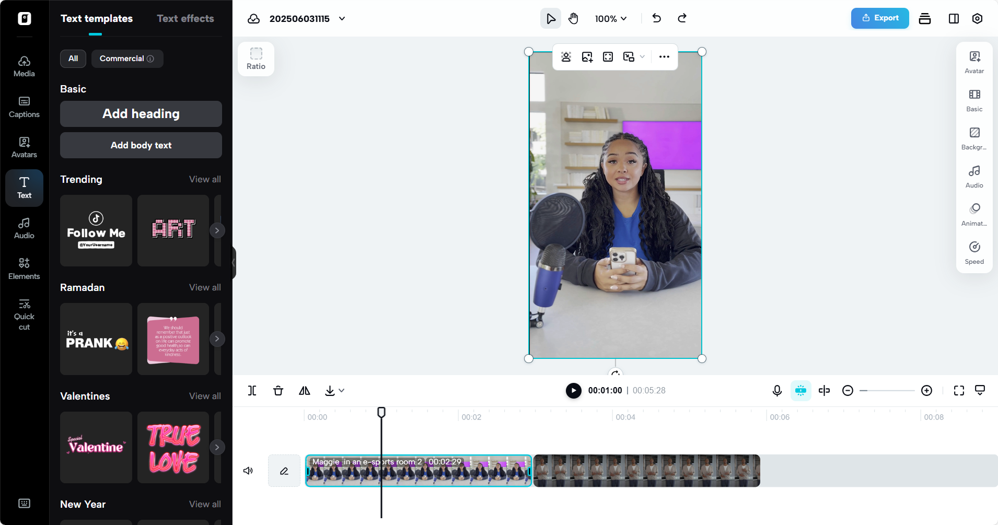This screenshot has height=525, width=998.
Task: Click the monitor preview icon in timeline toolbar
Action: tap(980, 391)
